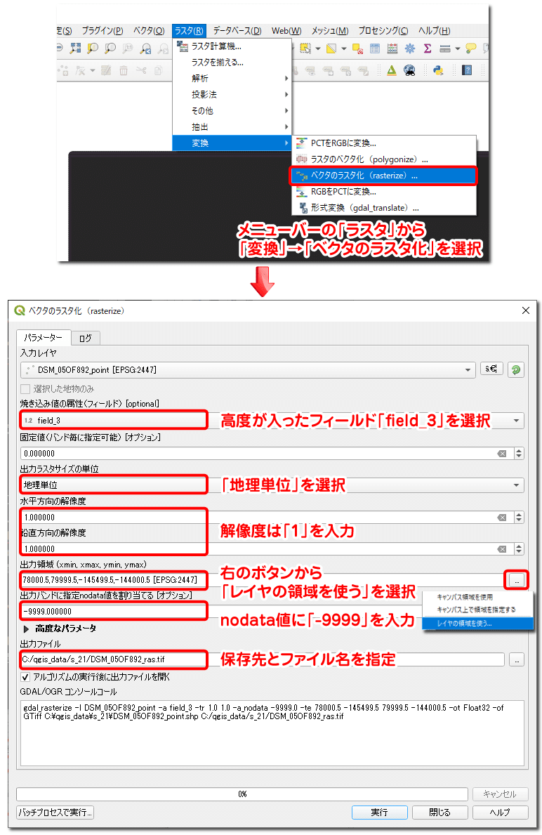Click the output extent ... button
542x835 pixels.
pos(517,581)
